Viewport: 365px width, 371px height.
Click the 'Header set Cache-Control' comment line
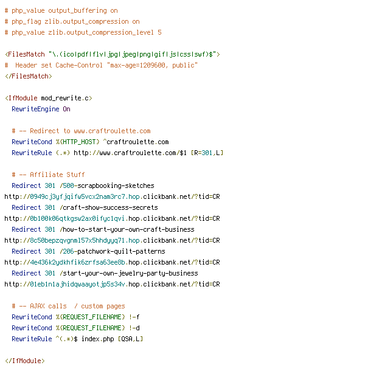101,65
